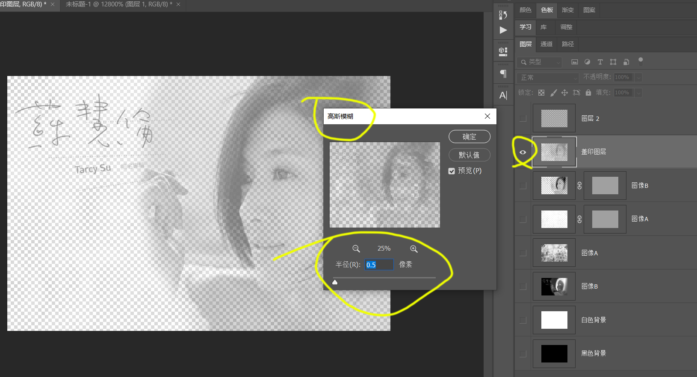Click the 默认值 default button
This screenshot has width=697, height=377.
(x=469, y=155)
